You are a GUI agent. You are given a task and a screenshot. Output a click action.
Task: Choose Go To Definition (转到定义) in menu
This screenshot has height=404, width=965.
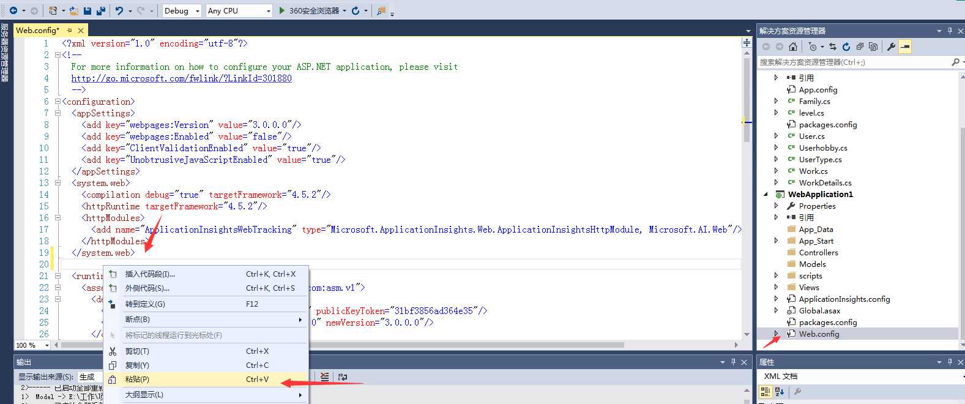pos(206,304)
